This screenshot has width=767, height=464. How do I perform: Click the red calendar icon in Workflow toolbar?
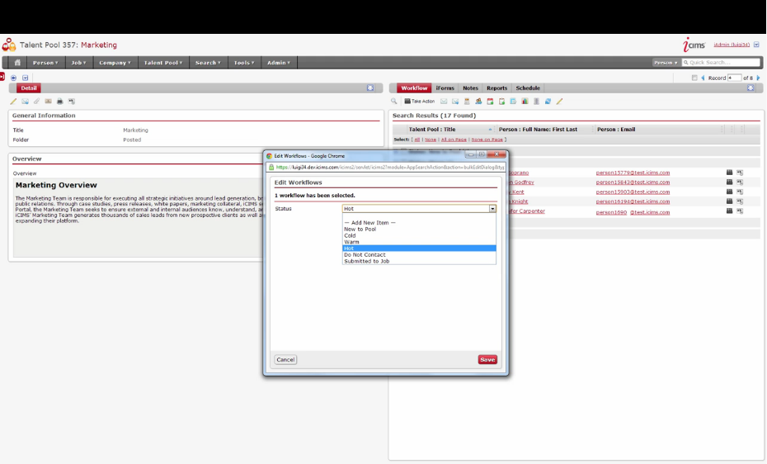pos(490,102)
